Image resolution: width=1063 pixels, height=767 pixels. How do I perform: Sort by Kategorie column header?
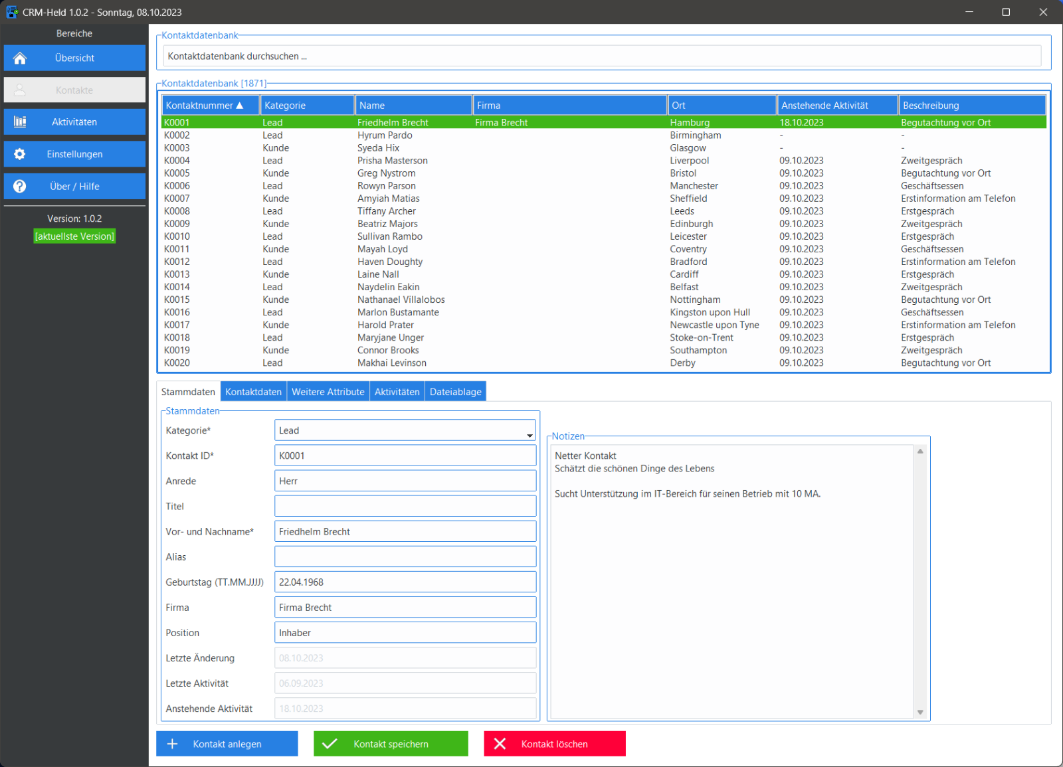click(308, 106)
